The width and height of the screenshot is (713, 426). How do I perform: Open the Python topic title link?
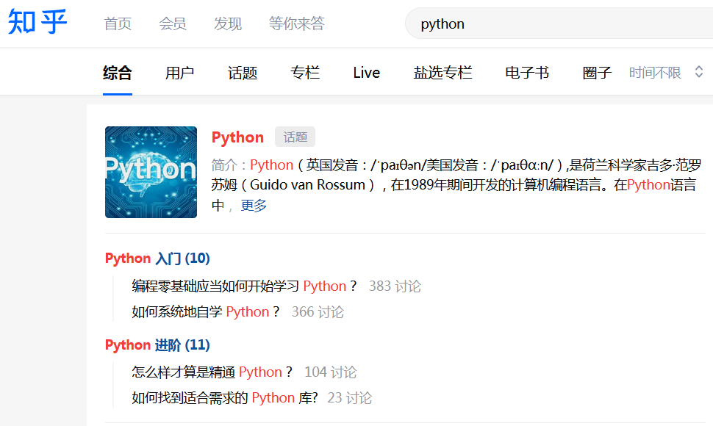click(x=237, y=137)
